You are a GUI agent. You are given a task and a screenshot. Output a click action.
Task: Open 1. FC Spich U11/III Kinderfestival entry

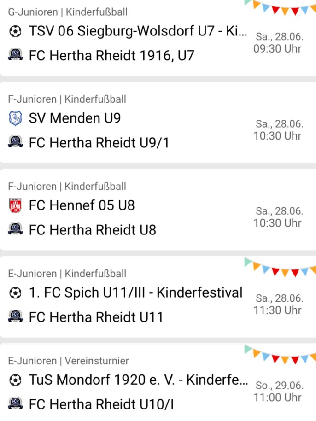(x=135, y=293)
